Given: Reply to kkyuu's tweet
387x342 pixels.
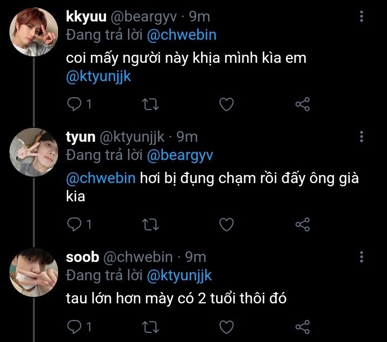Looking at the screenshot, I should click(74, 104).
